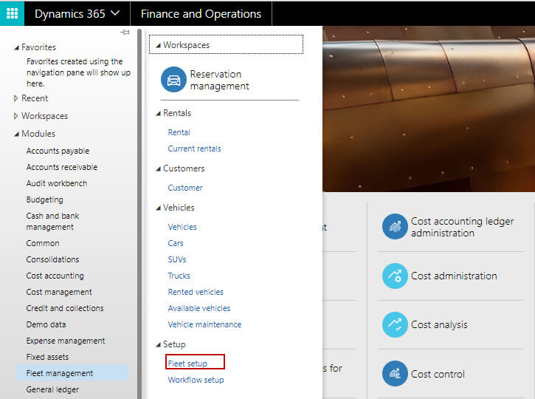The height and width of the screenshot is (399, 535).
Task: Click the Cost analysis tile icon
Action: (x=395, y=324)
